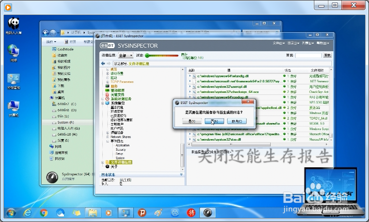Collapse the 系统信息 tree node
Image resolution: width=369 pixels, height=222 pixels.
[103, 103]
